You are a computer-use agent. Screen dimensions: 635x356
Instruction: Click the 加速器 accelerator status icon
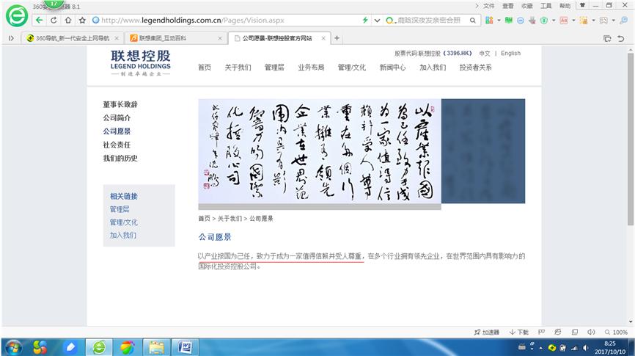(486, 332)
